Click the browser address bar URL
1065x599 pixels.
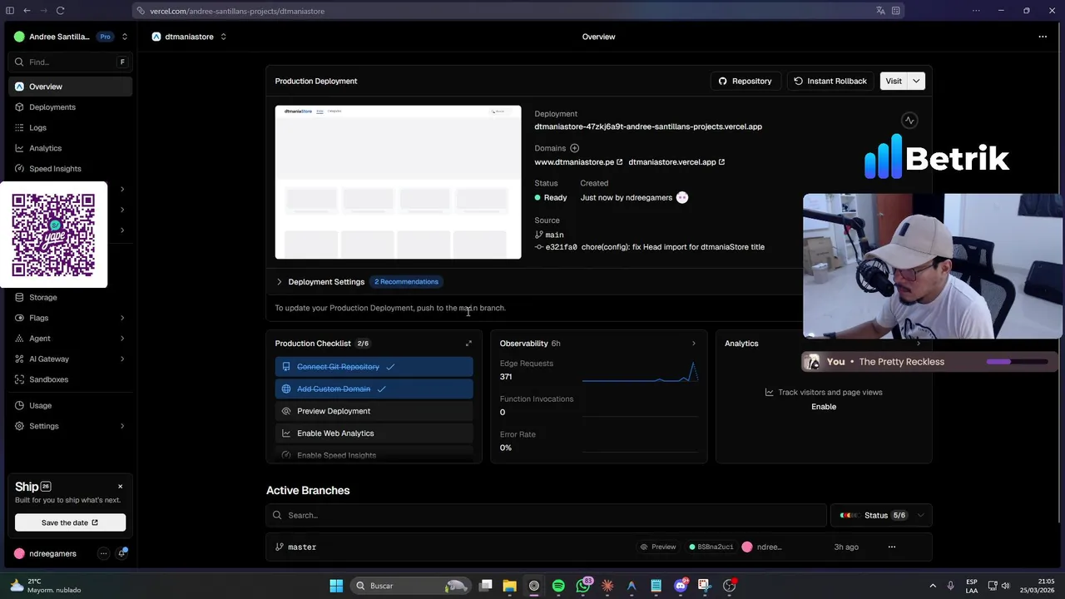(237, 11)
